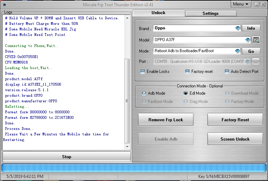Click Remove Frp Lock button

point(166,120)
